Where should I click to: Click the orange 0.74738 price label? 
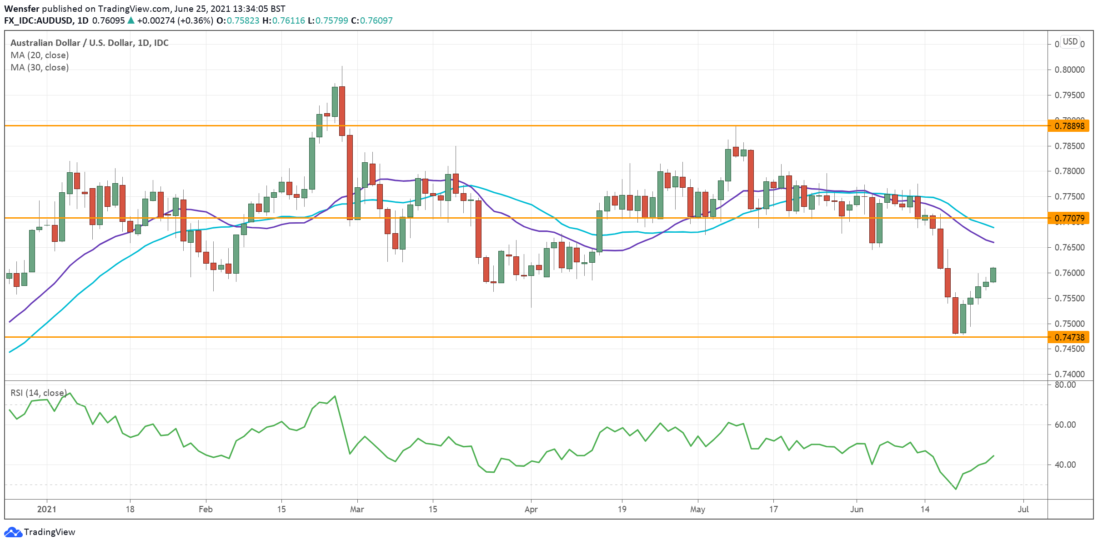[x=1069, y=337]
